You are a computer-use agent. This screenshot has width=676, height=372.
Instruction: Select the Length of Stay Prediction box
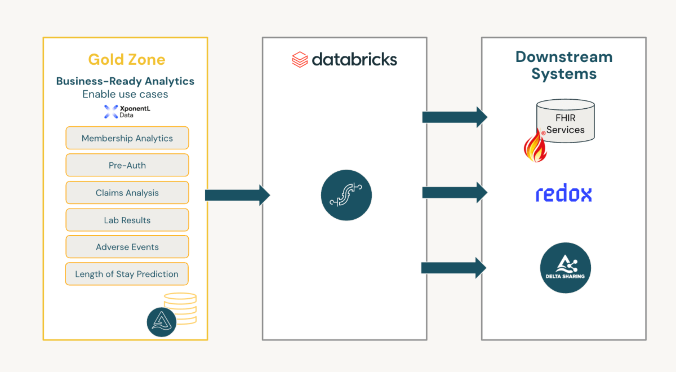point(127,274)
